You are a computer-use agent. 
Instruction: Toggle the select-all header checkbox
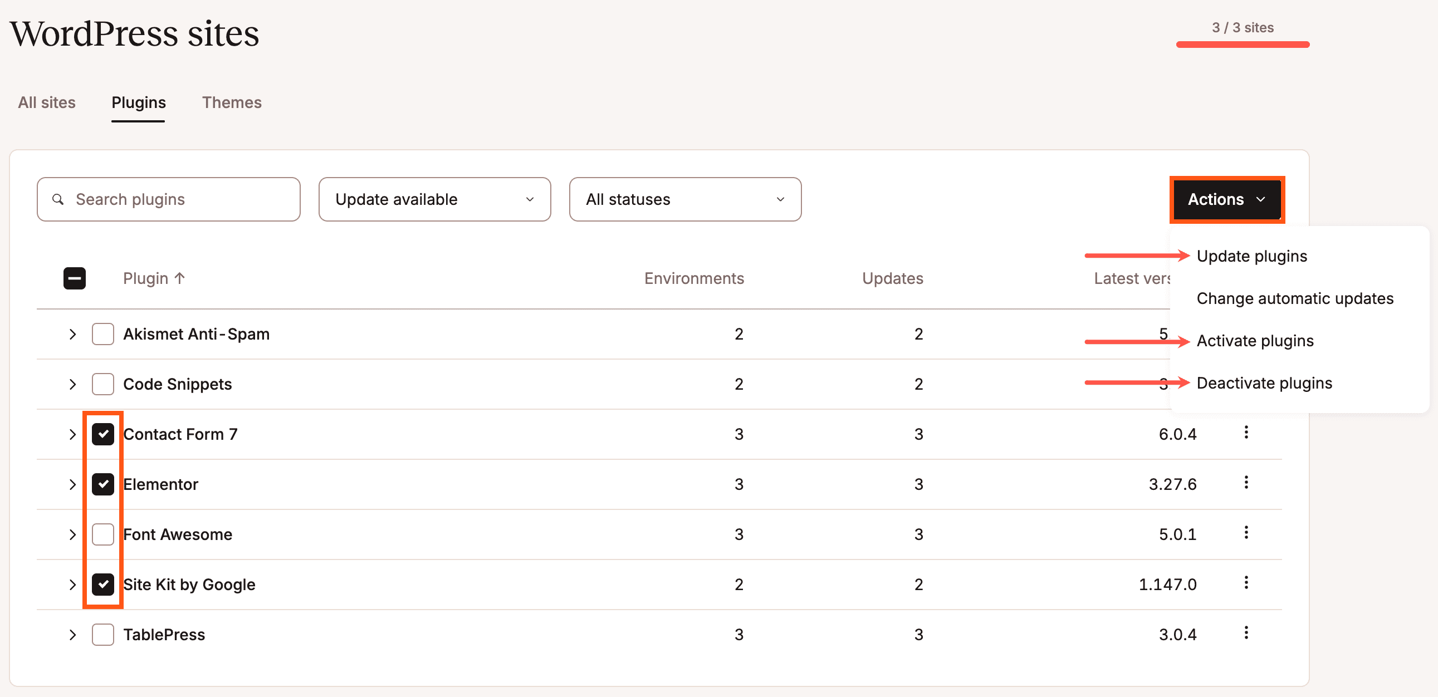click(x=75, y=278)
